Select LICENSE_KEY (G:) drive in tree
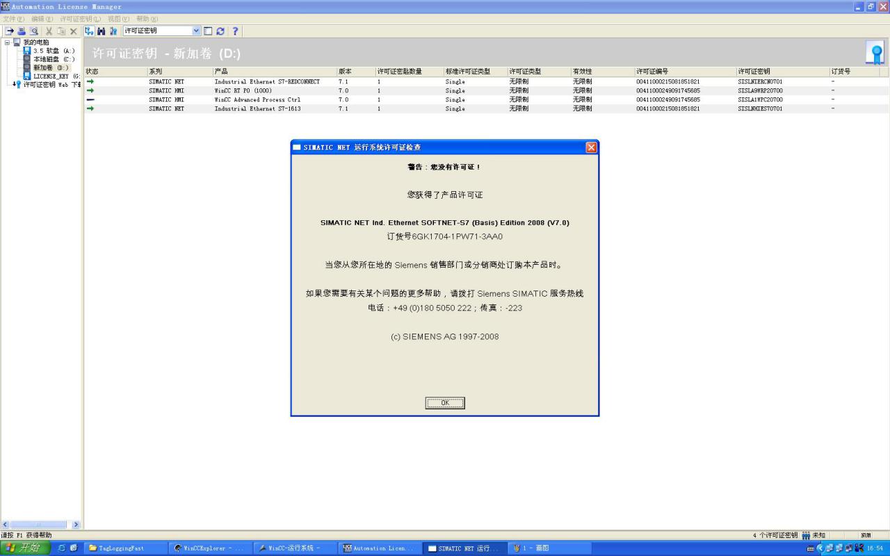Image resolution: width=890 pixels, height=556 pixels. point(56,76)
